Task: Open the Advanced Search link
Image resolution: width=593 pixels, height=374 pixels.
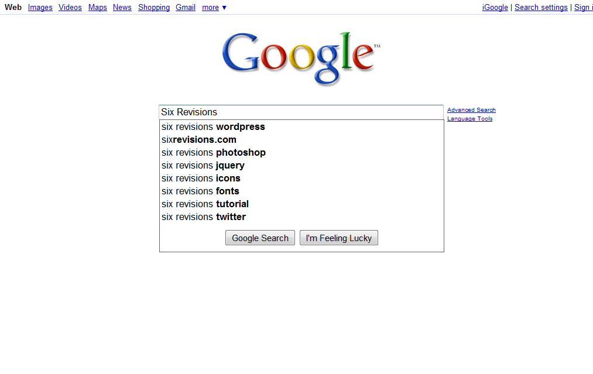Action: pyautogui.click(x=471, y=109)
